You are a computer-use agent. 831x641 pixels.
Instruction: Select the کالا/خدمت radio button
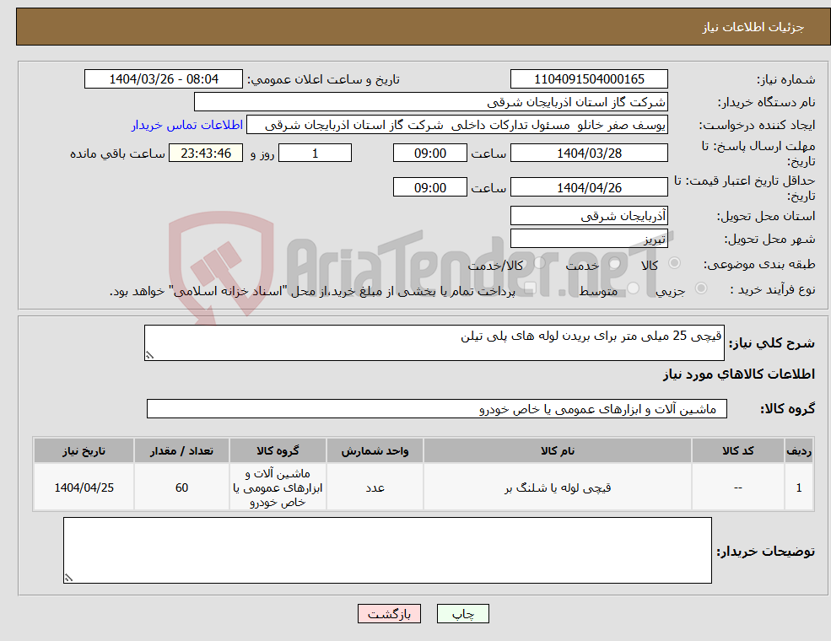(539, 263)
